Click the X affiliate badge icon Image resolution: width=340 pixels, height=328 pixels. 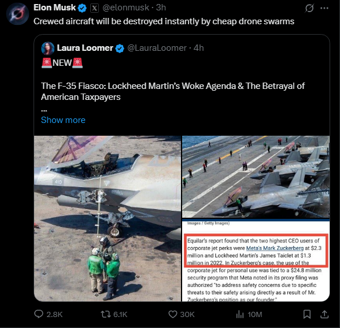pyautogui.click(x=94, y=8)
